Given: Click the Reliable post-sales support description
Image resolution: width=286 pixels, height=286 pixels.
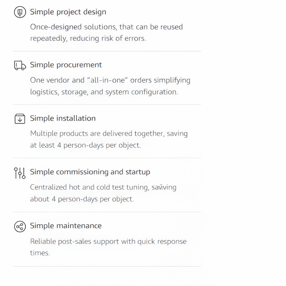Looking at the screenshot, I should pyautogui.click(x=108, y=241).
